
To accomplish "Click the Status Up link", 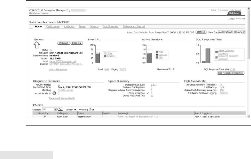I will coord(51,50).
